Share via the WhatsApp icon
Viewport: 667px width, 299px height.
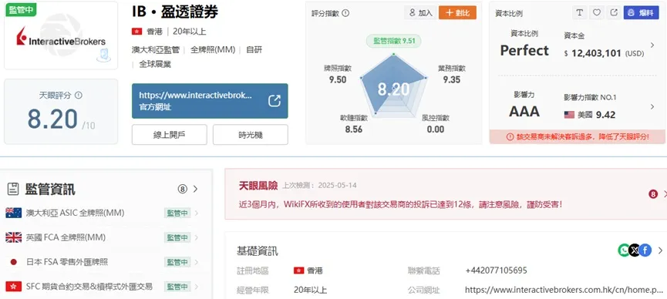[624, 250]
